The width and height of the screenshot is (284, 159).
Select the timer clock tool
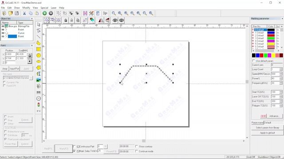pyautogui.click(x=39, y=98)
